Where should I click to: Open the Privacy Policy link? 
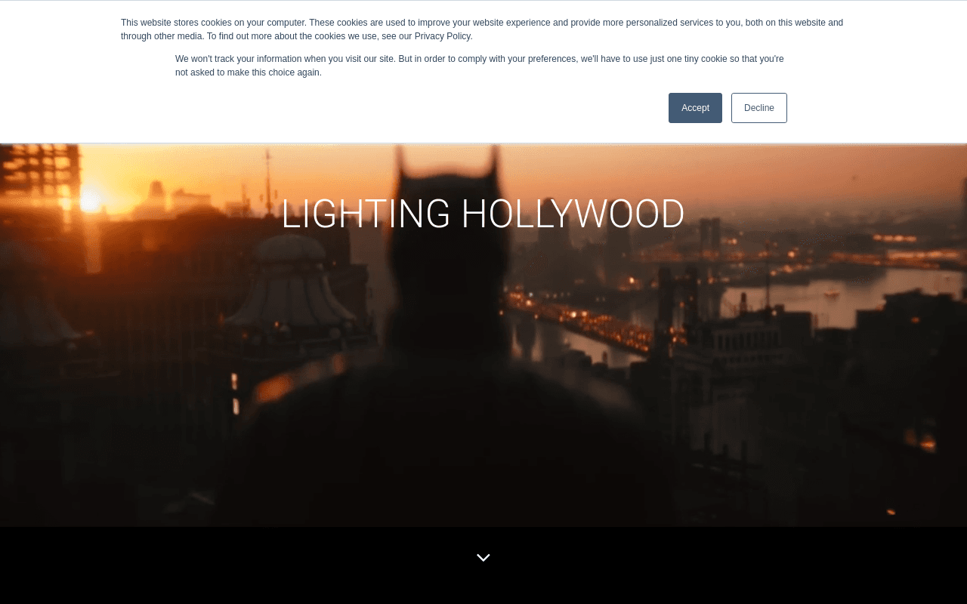(443, 36)
